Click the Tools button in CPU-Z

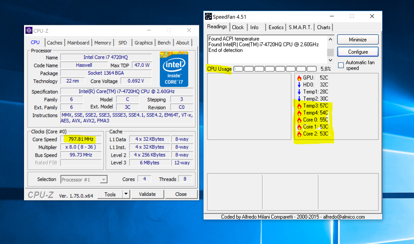pos(110,194)
